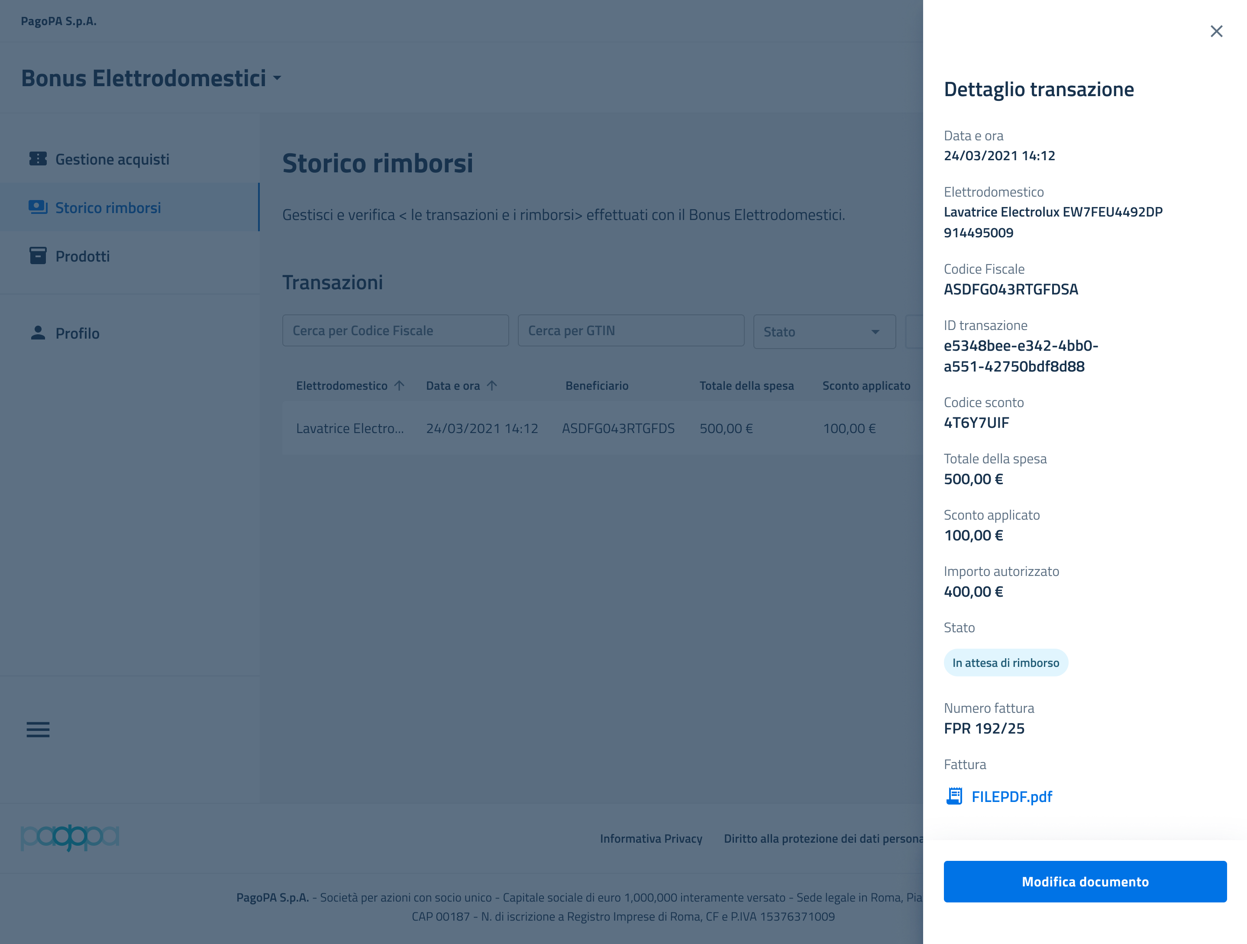The image size is (1247, 944).
Task: Select the Lavatrice Electro transaction row
Action: pos(564,429)
